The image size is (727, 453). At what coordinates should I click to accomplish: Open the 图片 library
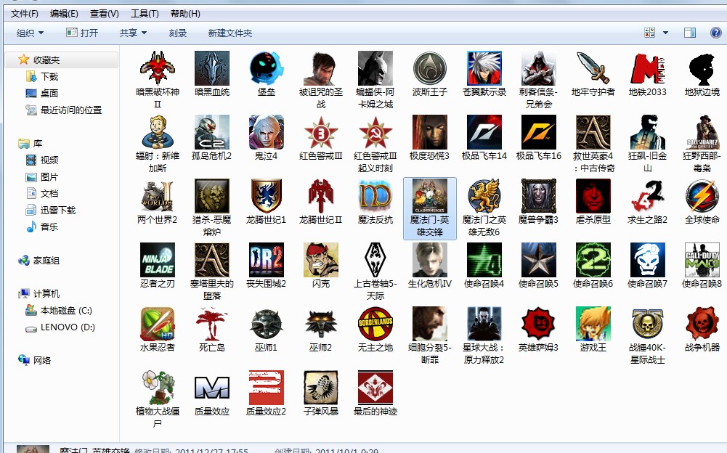[x=49, y=176]
